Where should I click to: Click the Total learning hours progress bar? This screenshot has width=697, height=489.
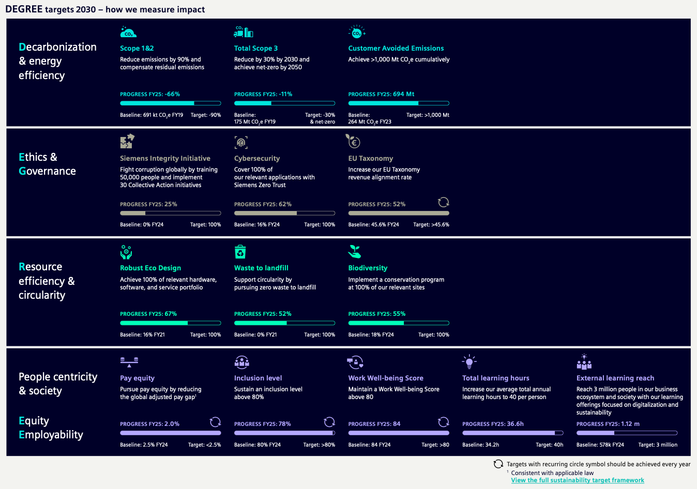(513, 433)
